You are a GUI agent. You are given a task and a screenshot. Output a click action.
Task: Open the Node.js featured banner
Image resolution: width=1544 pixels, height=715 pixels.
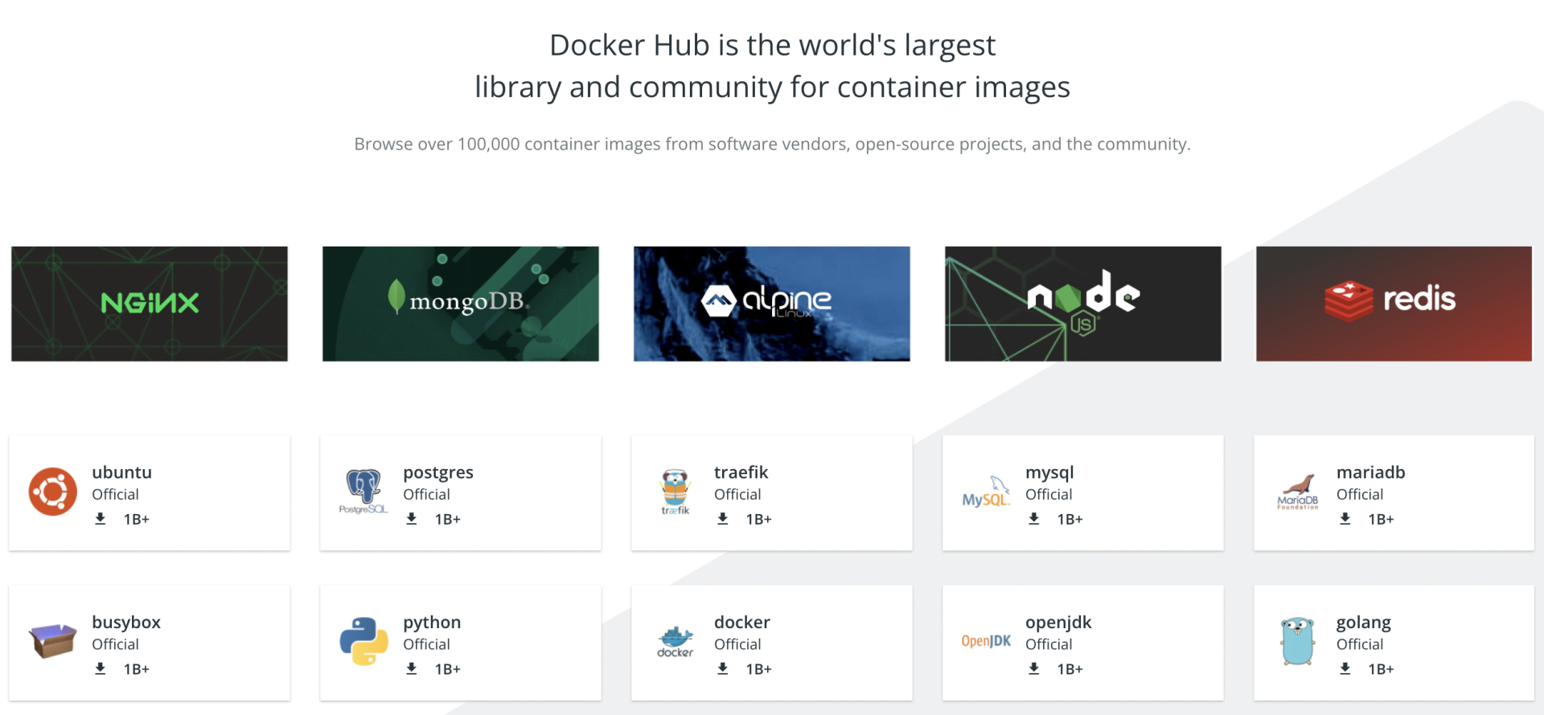click(x=1083, y=304)
